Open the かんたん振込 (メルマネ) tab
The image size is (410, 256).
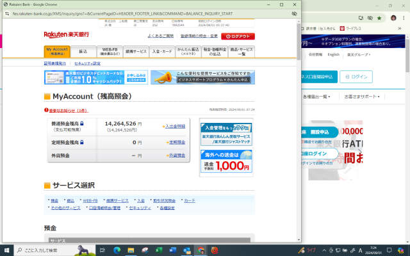pos(188,51)
